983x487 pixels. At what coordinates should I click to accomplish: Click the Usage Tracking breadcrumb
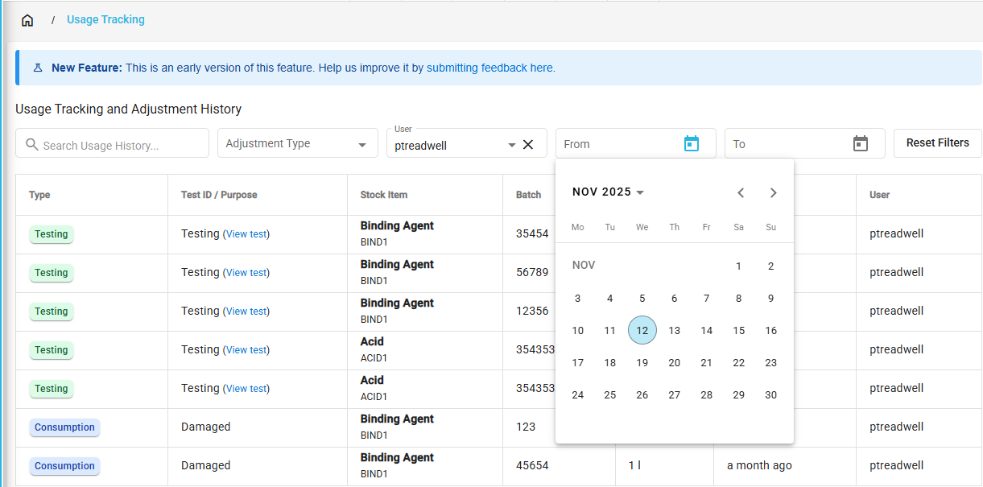pyautogui.click(x=105, y=19)
